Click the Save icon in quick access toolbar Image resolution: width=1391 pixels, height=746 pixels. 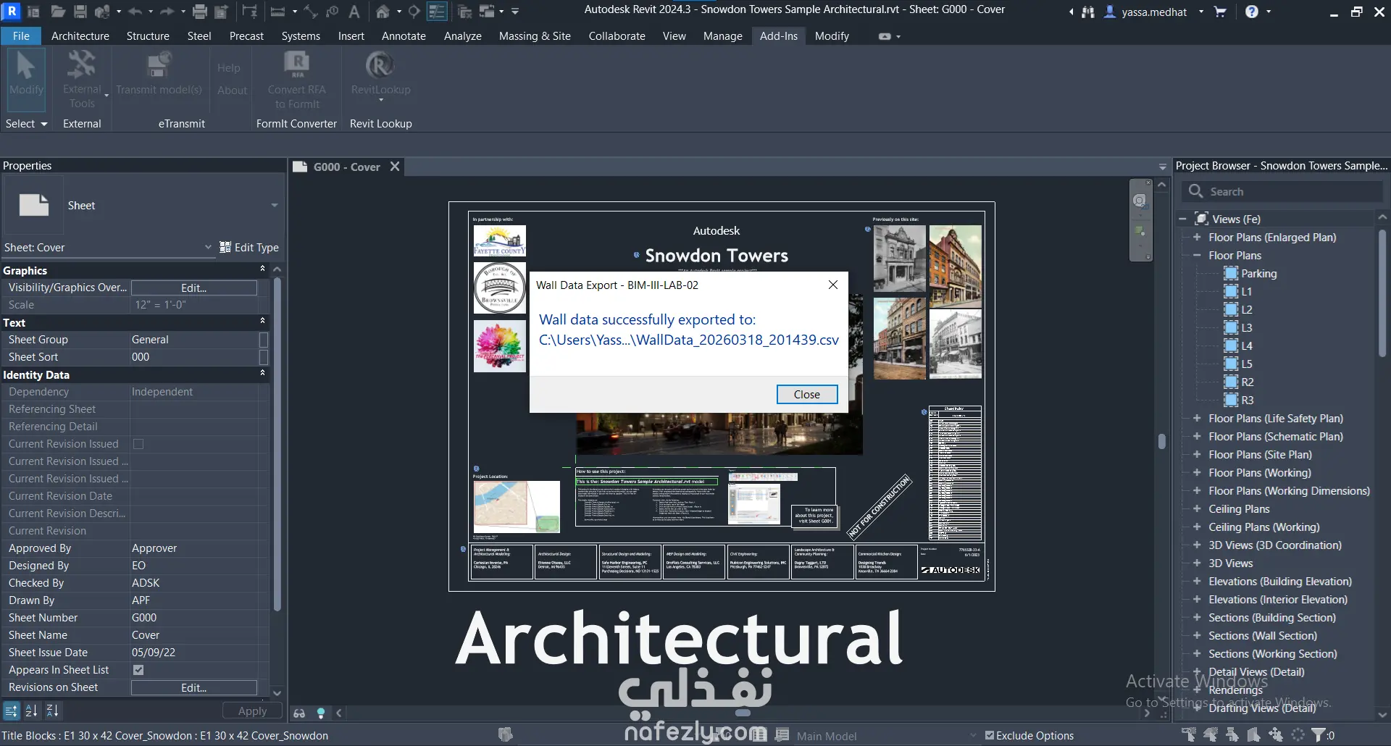click(80, 12)
